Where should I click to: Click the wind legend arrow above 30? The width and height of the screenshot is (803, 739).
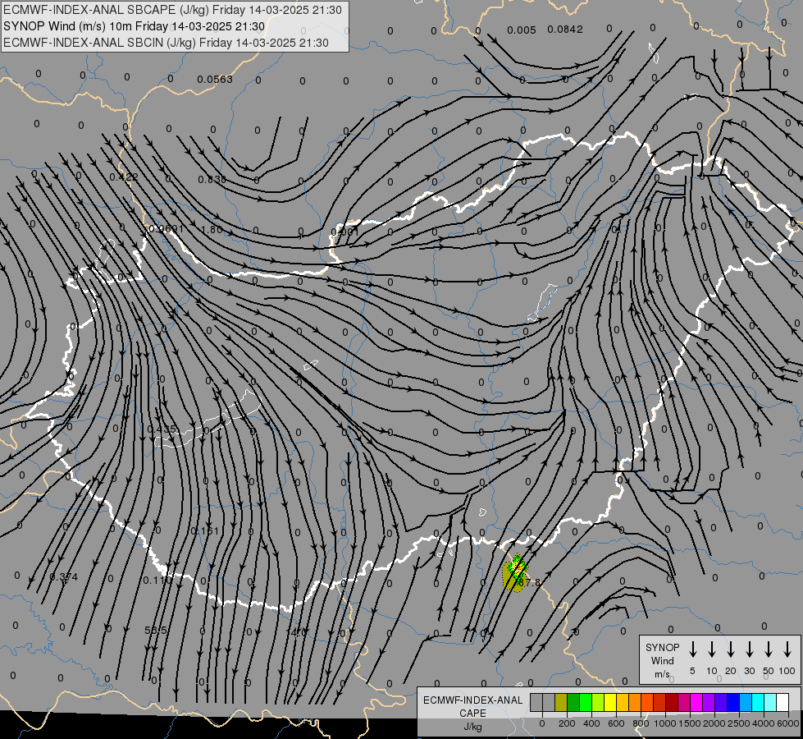(x=750, y=649)
